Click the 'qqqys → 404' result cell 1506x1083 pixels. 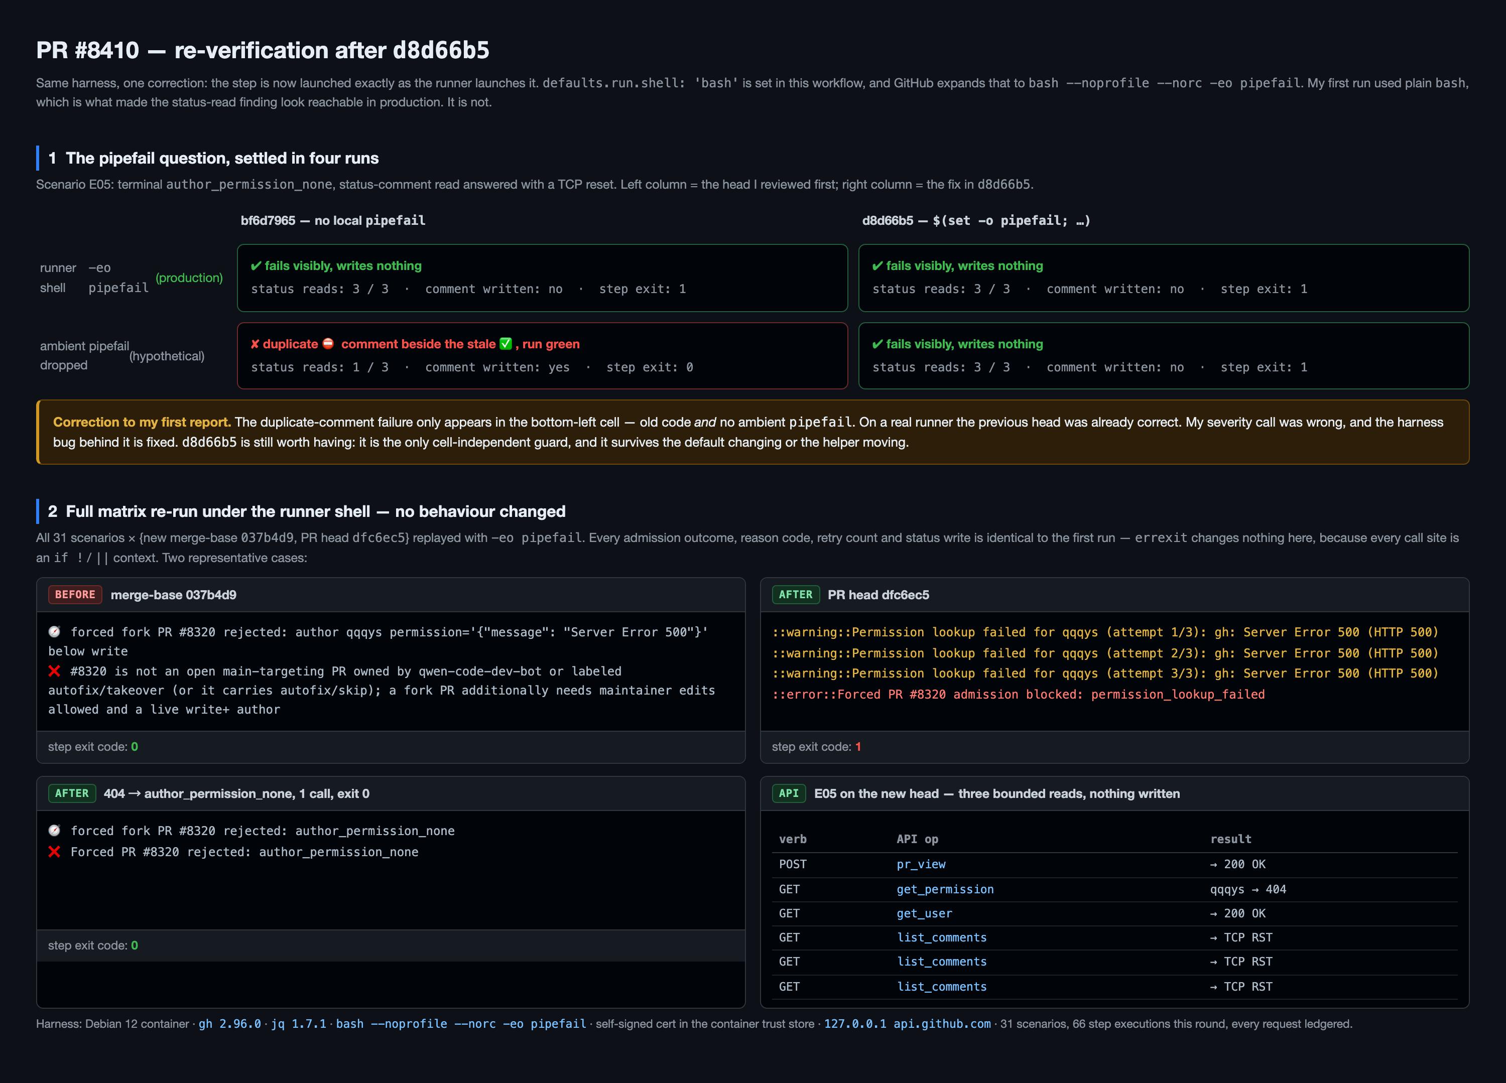point(1247,889)
